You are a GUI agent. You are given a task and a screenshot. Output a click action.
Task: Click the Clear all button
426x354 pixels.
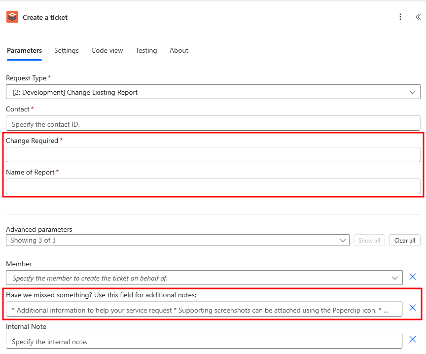405,241
